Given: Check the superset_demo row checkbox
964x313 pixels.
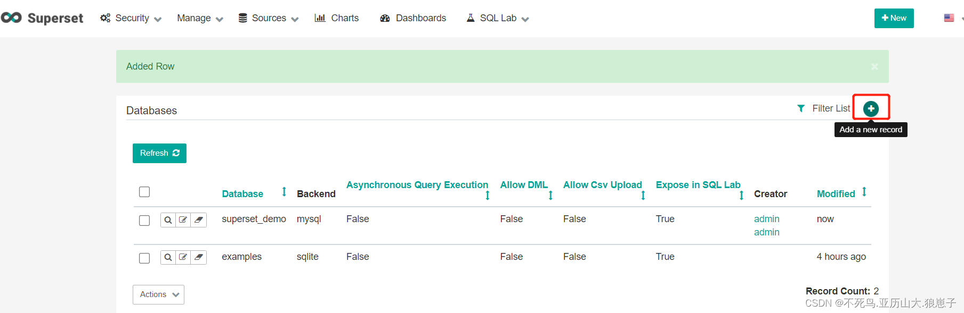Looking at the screenshot, I should pyautogui.click(x=144, y=221).
